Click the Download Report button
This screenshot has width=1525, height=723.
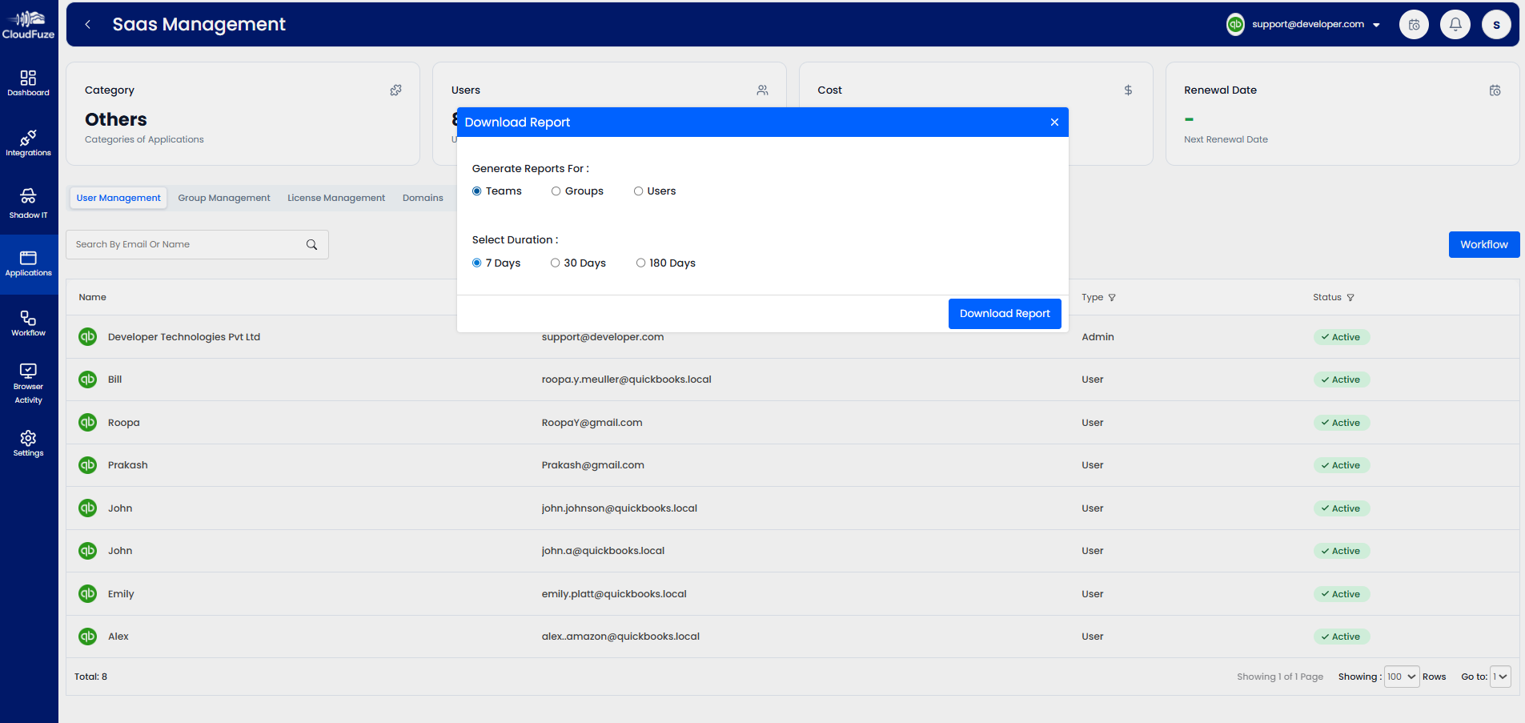tap(1005, 313)
